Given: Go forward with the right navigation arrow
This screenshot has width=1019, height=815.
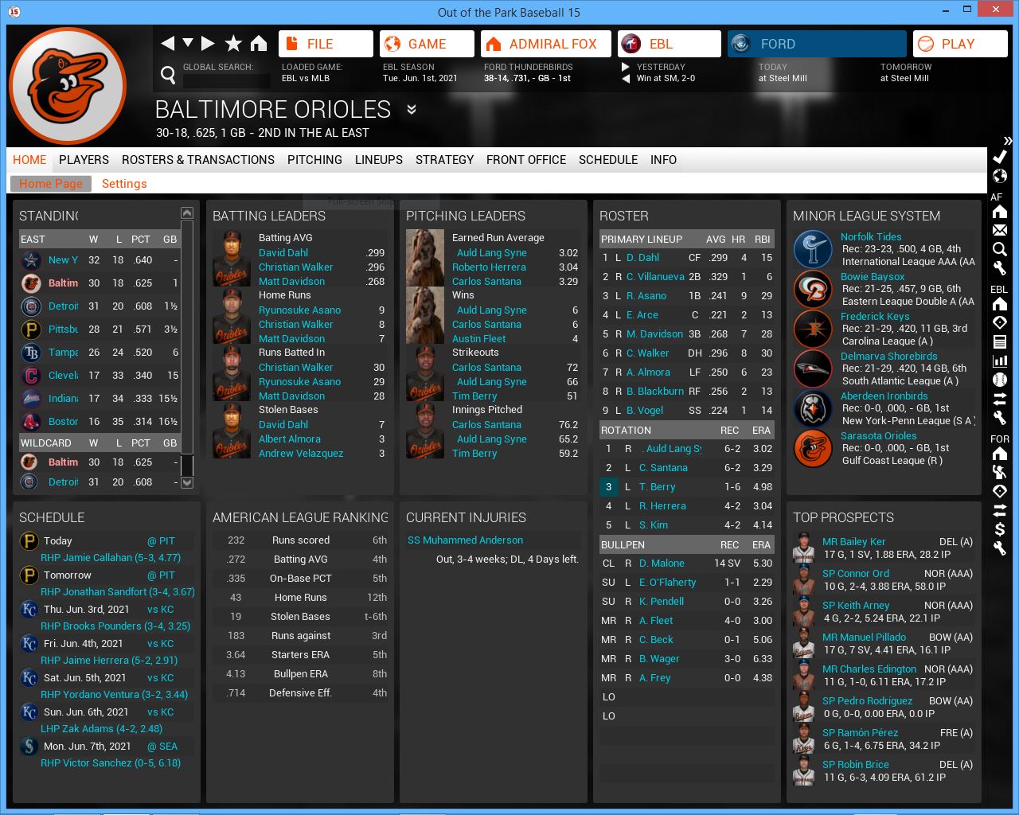Looking at the screenshot, I should (208, 43).
